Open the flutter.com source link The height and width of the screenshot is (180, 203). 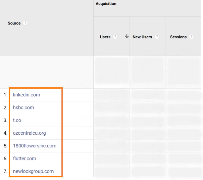pos(24,159)
